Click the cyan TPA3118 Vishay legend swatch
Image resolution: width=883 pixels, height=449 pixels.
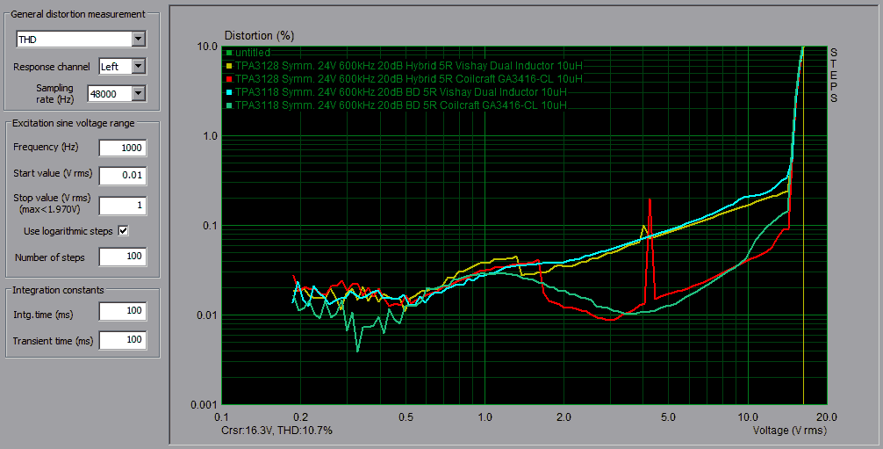(x=229, y=92)
